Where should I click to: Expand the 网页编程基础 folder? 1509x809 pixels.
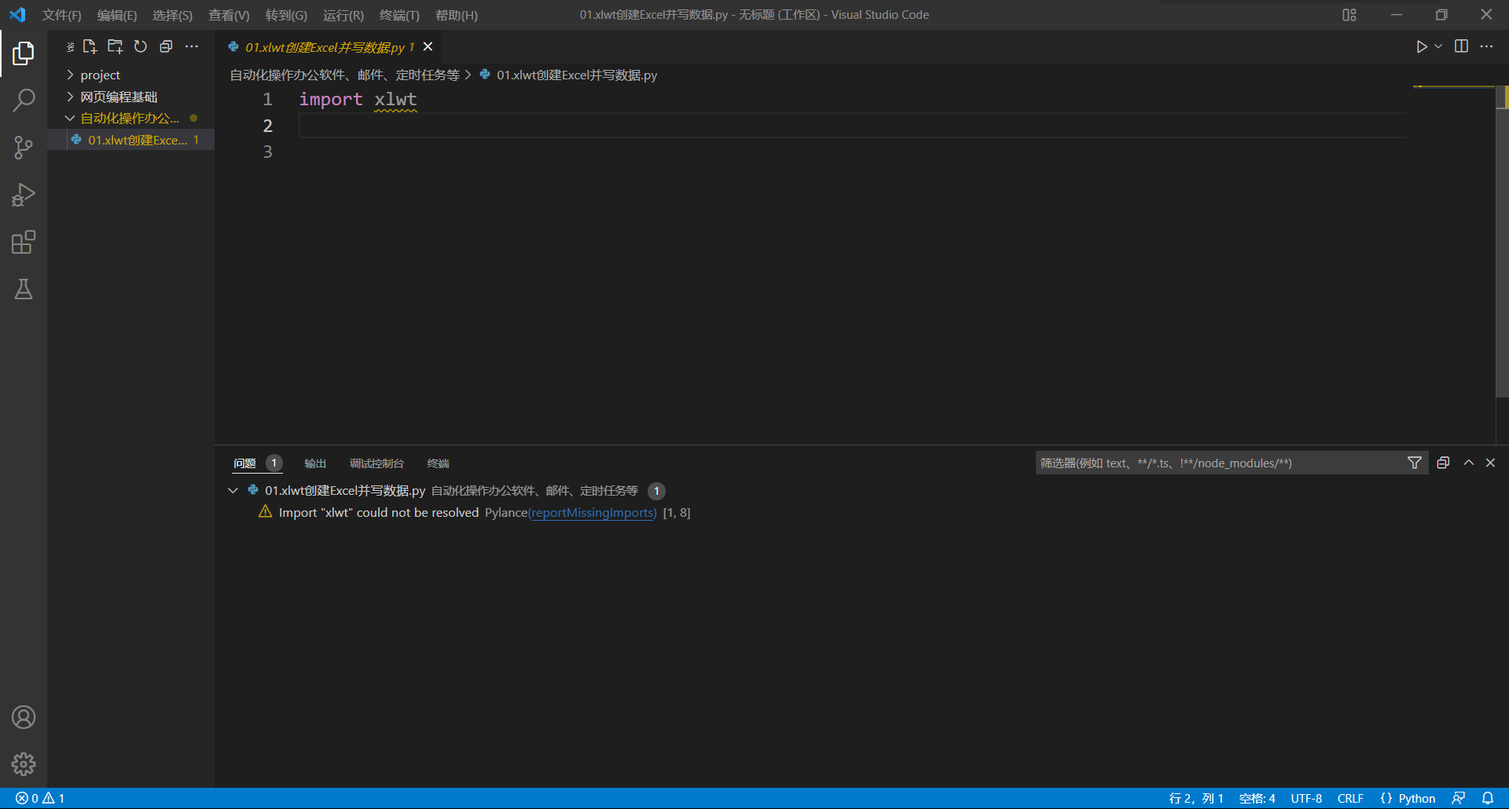point(119,97)
